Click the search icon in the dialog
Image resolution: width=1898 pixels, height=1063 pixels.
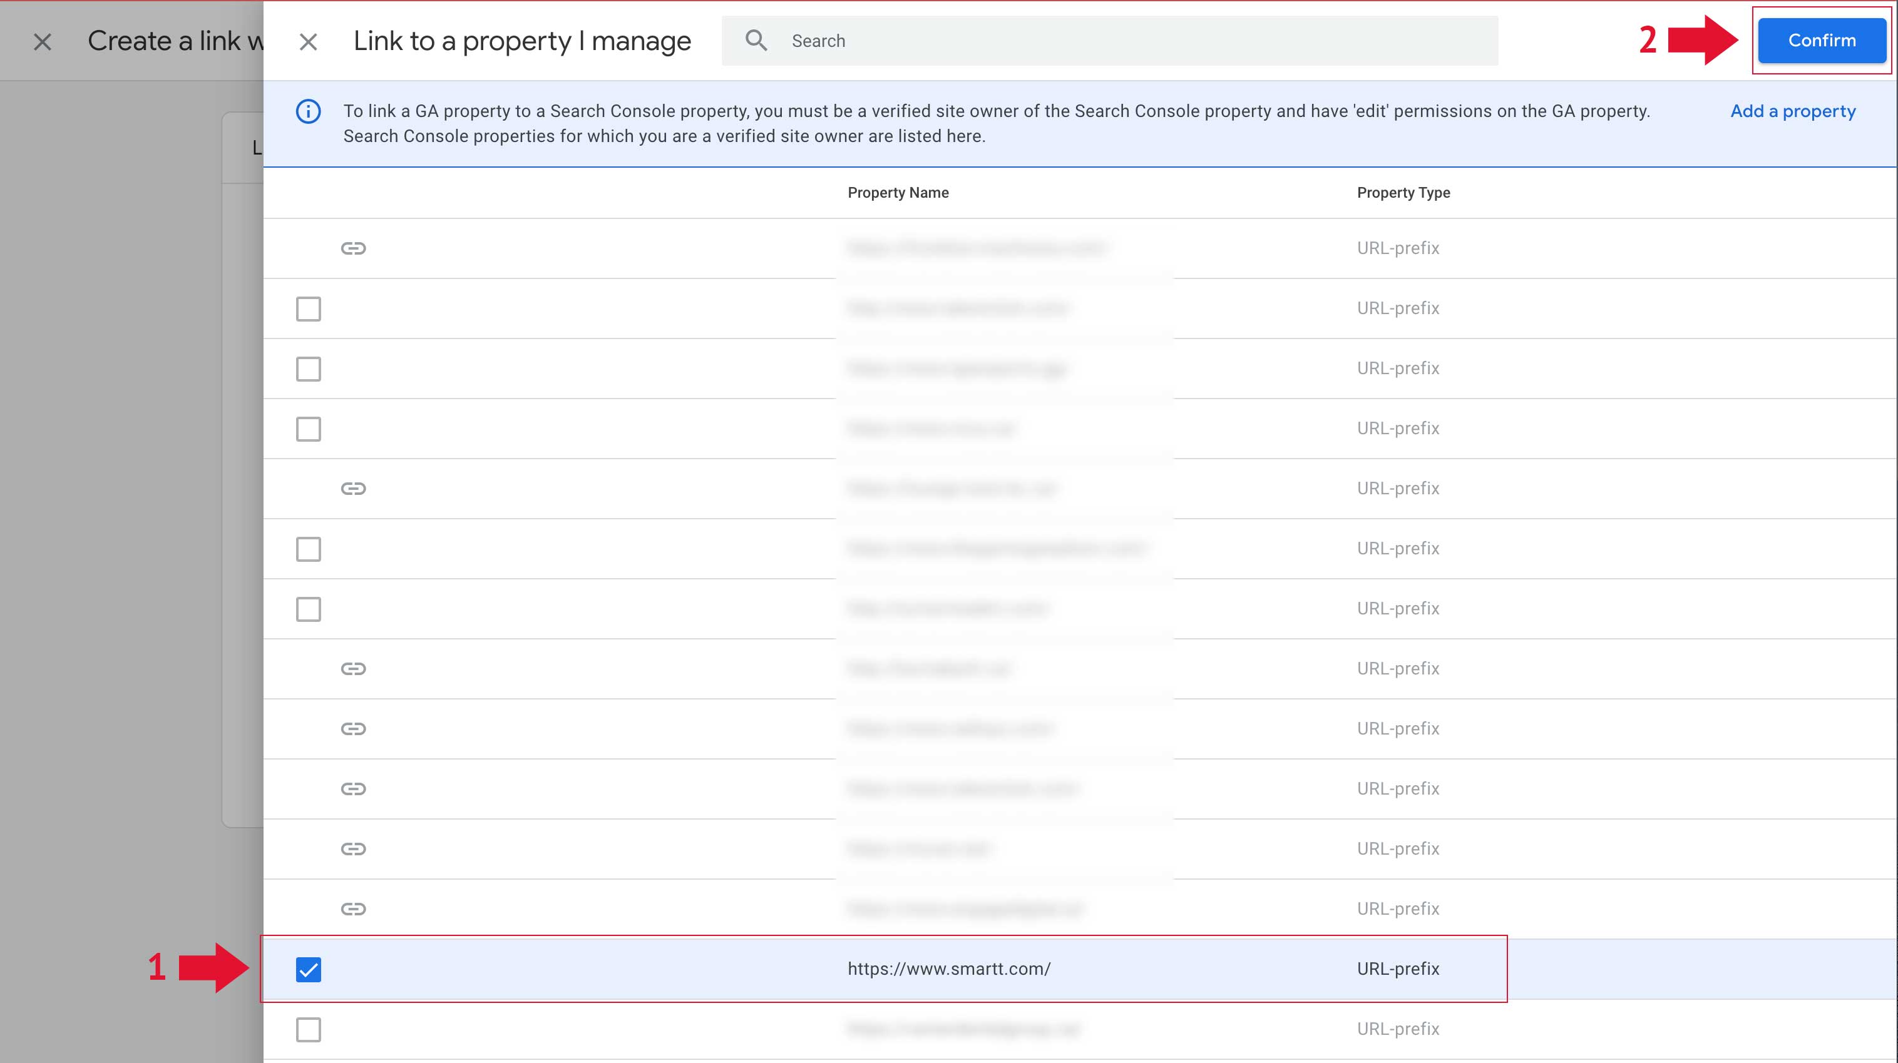click(756, 41)
